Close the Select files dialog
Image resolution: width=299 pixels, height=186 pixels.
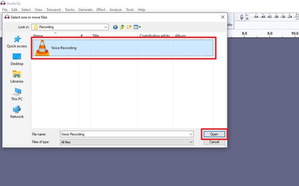[223, 17]
